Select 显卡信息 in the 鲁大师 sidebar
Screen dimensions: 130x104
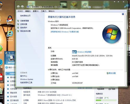pos(13,96)
